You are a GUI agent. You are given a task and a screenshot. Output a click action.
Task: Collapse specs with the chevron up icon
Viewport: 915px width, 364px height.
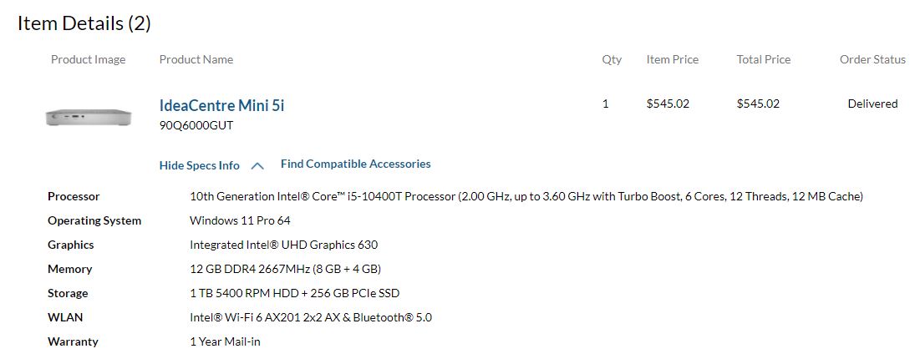coord(257,166)
